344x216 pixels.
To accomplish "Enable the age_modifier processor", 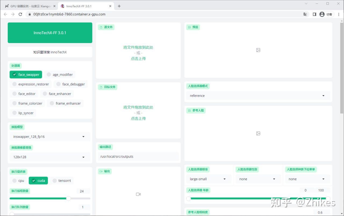I will (x=49, y=75).
